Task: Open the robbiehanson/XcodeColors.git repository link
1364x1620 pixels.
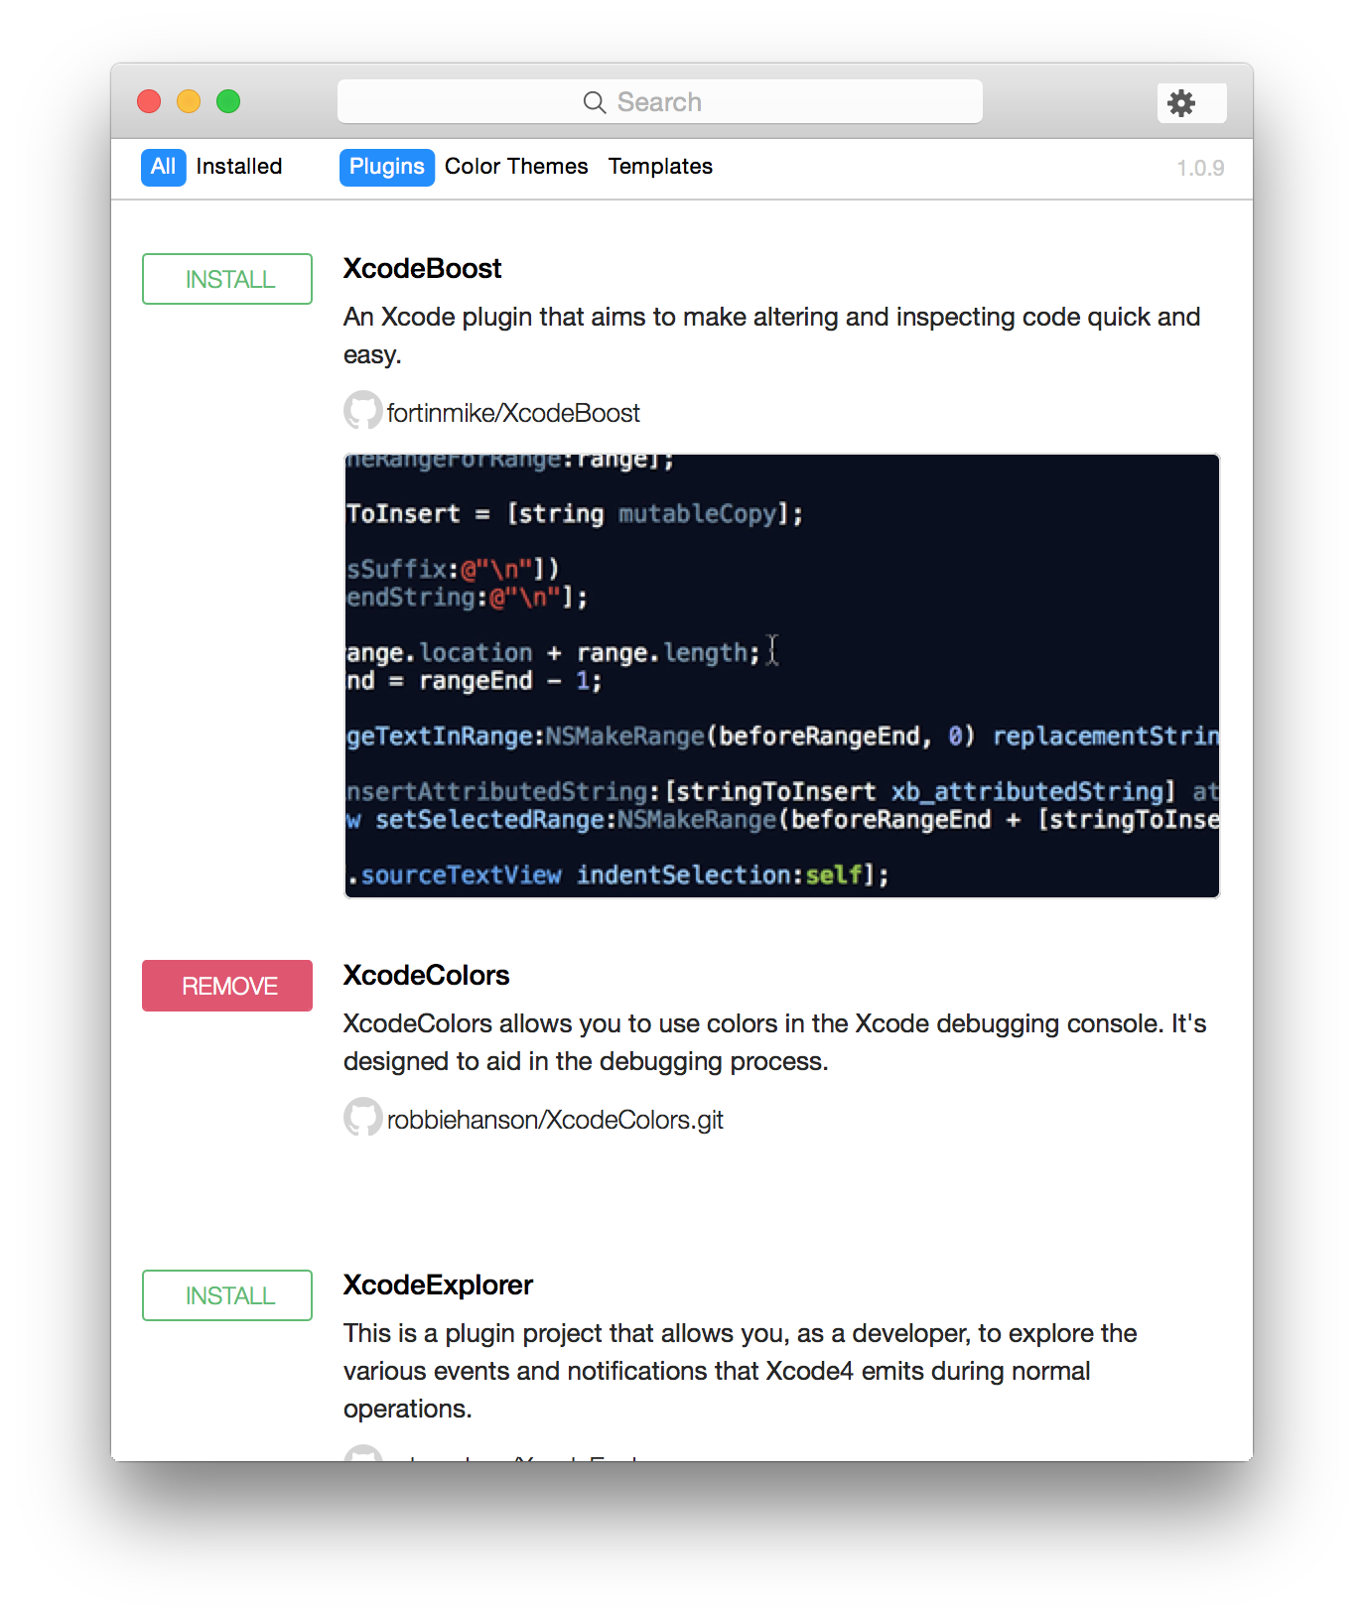Action: 555,1120
